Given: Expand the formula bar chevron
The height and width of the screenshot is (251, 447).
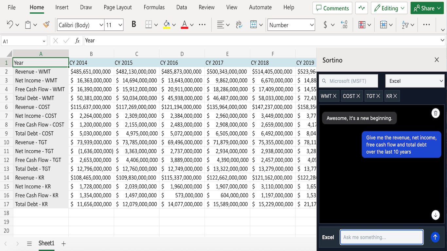Looking at the screenshot, I should click(442, 41).
